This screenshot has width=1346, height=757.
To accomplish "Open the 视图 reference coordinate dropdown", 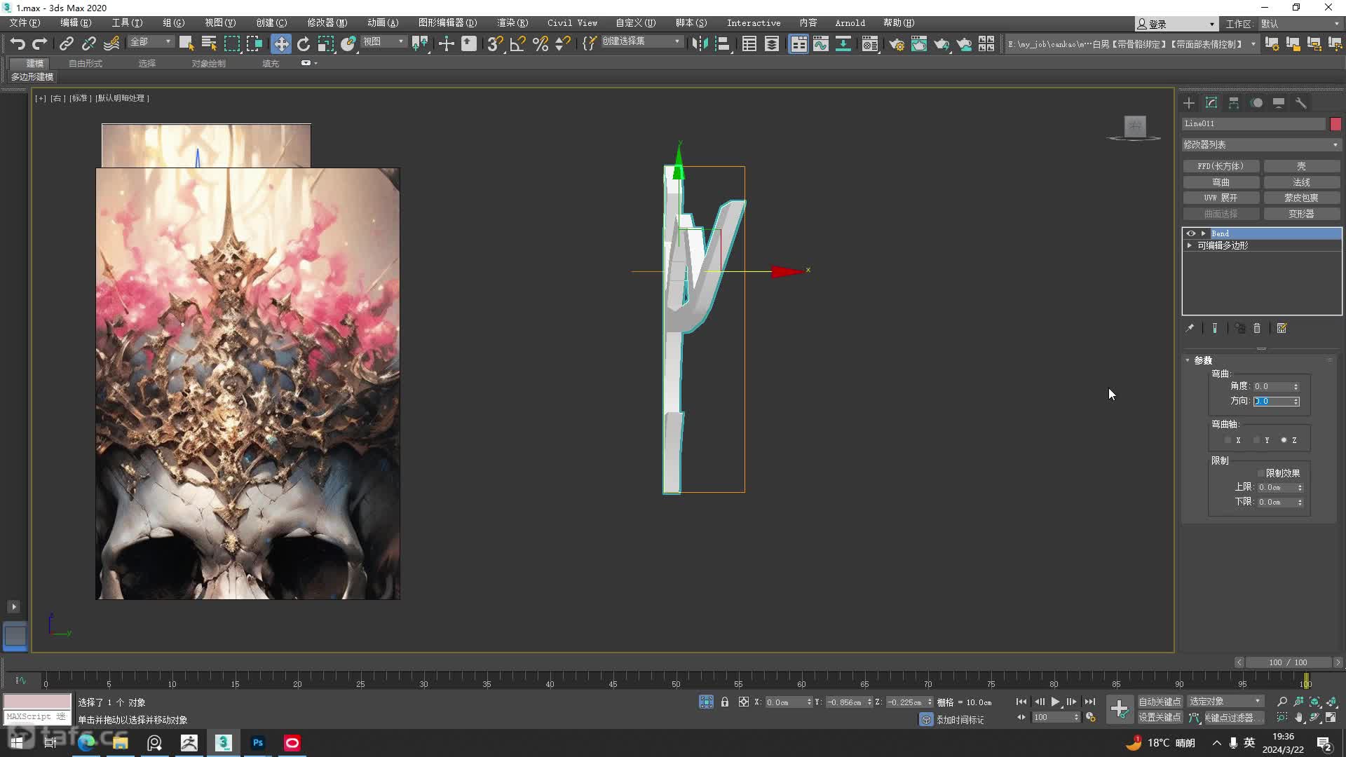I will (383, 42).
